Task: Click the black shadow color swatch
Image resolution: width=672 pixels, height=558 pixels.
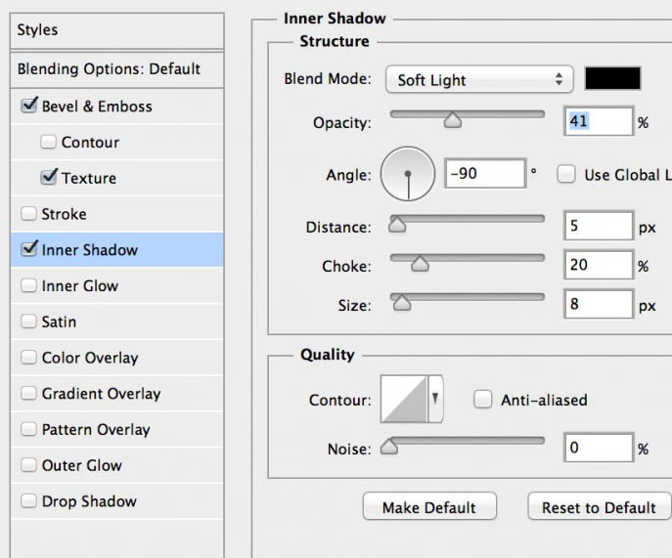Action: 613,78
